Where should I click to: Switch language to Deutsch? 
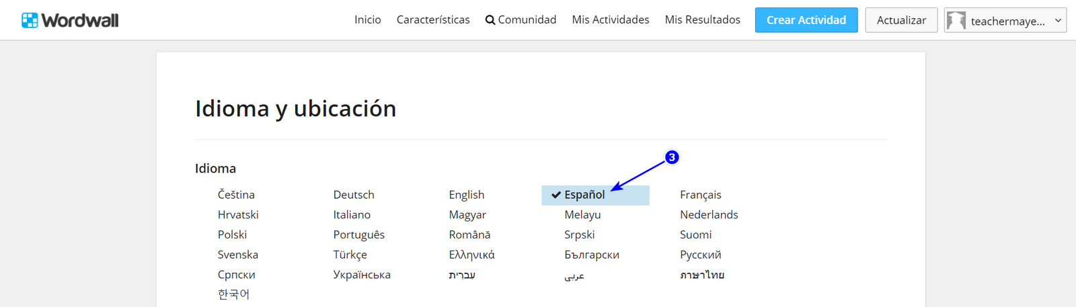click(354, 195)
